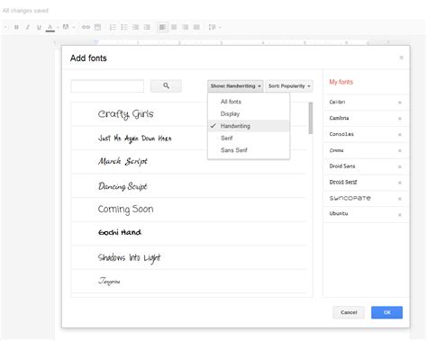Choose Serif from the filter menu

pos(249,138)
